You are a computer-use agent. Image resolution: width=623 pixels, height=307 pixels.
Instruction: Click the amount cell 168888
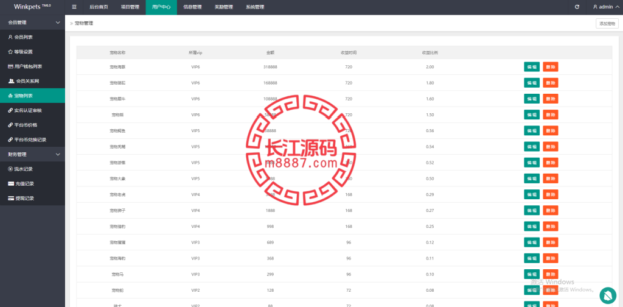tap(270, 83)
